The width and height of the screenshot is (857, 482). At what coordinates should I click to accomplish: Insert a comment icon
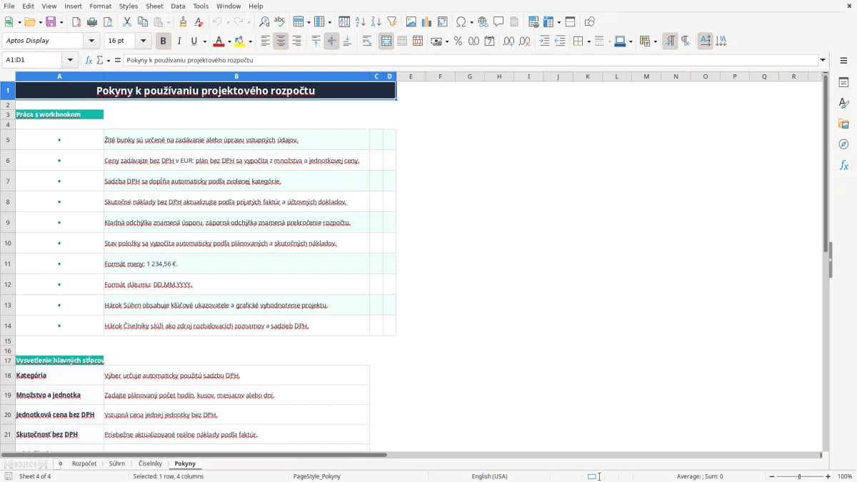pos(498,22)
